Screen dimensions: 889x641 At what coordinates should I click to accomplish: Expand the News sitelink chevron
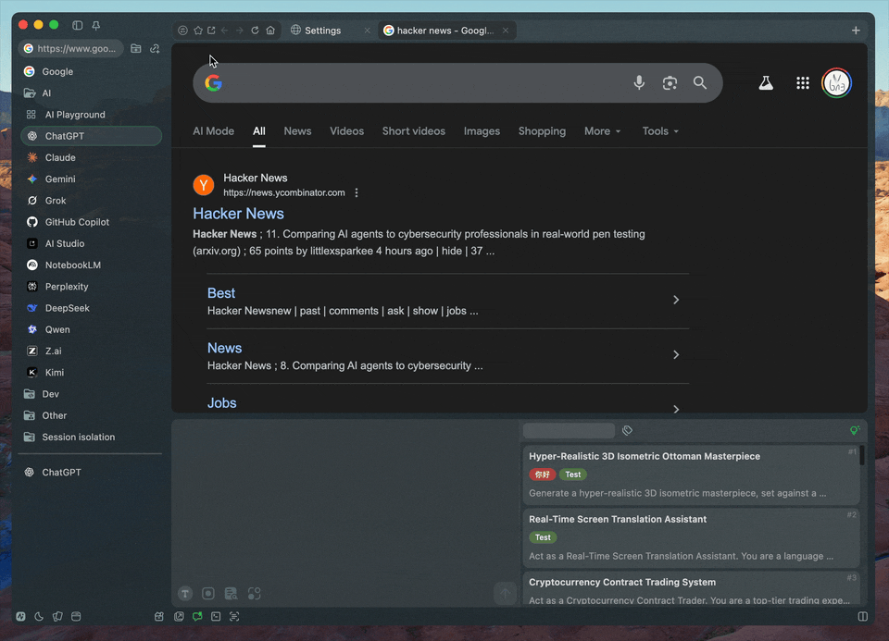click(x=676, y=355)
